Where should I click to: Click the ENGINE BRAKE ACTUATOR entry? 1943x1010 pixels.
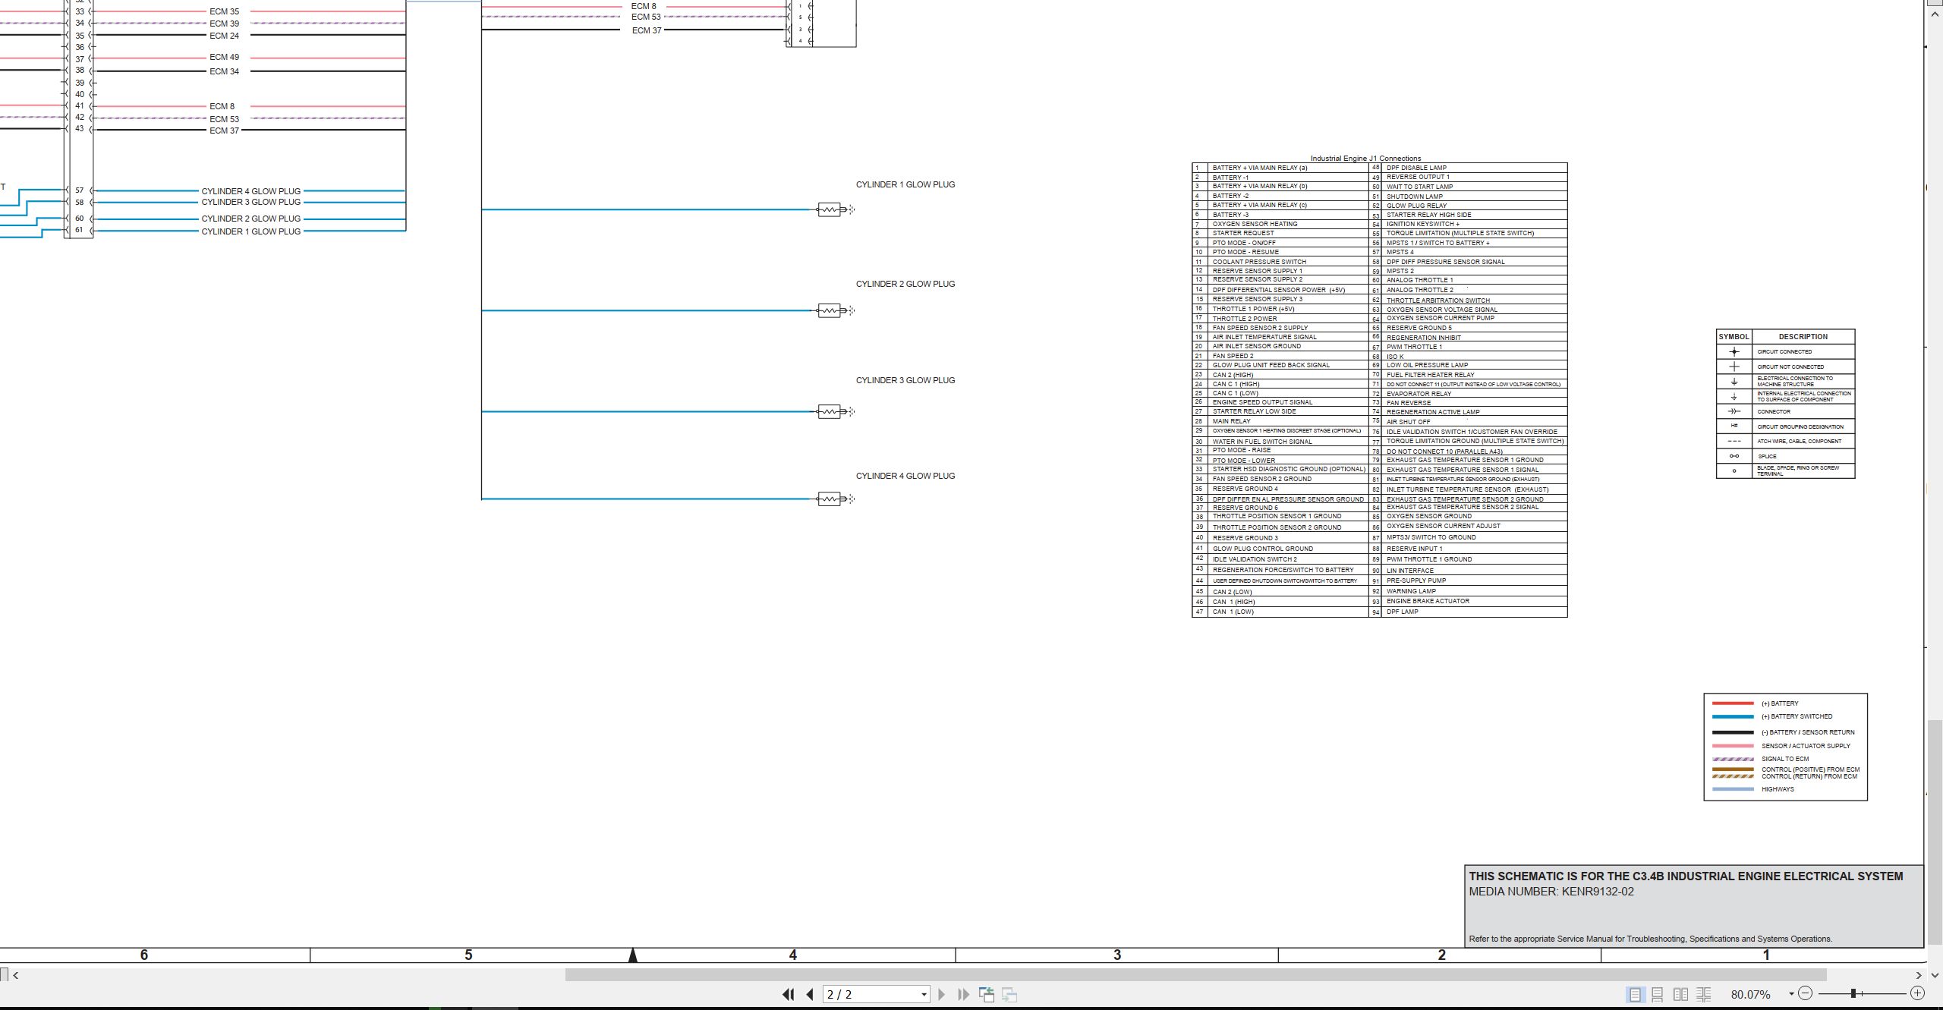coord(1428,601)
